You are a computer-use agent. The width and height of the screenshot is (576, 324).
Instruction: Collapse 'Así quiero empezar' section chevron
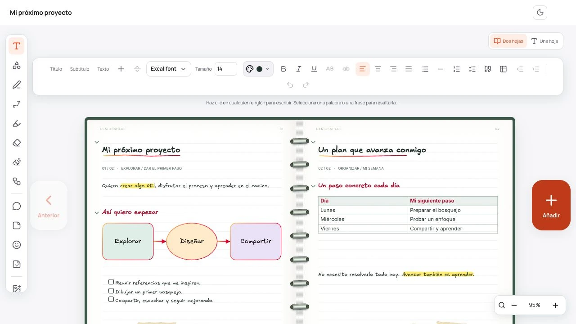pyautogui.click(x=97, y=213)
